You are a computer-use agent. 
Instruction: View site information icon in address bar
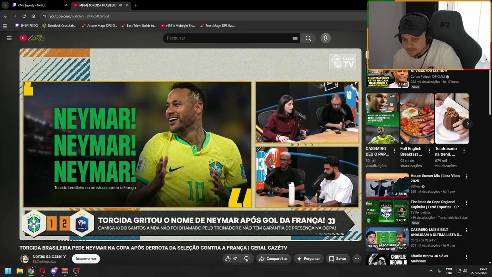(x=44, y=16)
